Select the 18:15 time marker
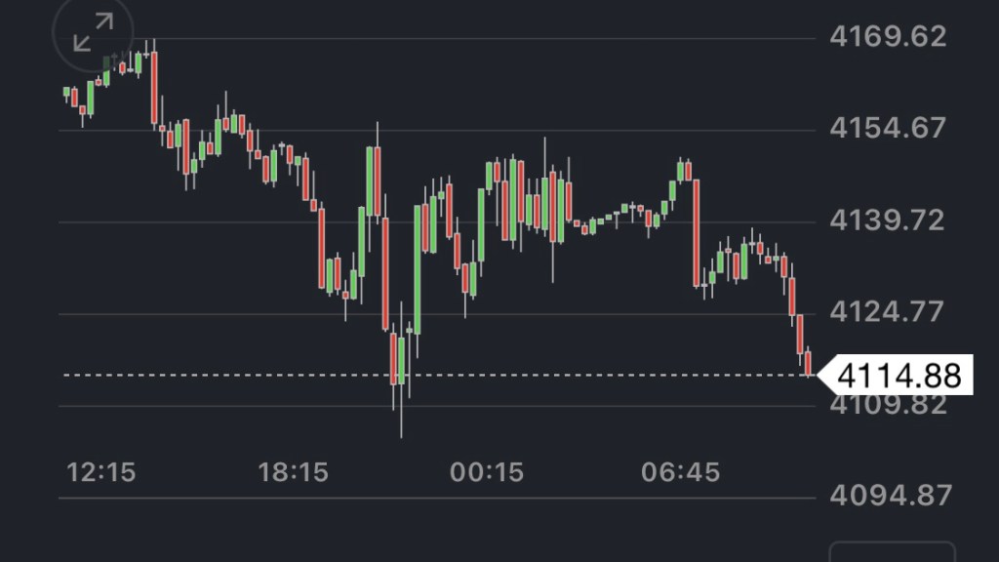This screenshot has width=999, height=562. [294, 473]
